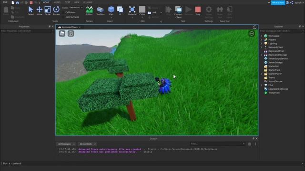Select StarterGui in Explorer

pos(273,66)
